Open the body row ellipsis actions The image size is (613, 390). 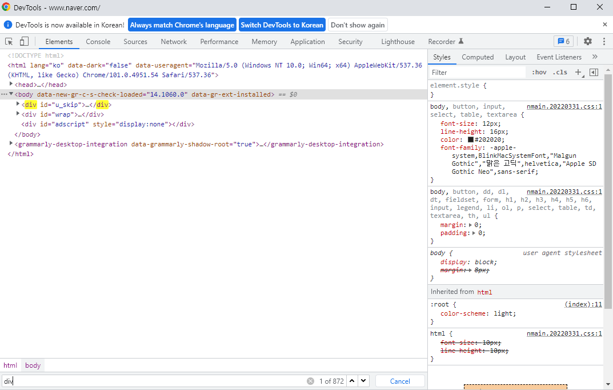pos(4,94)
